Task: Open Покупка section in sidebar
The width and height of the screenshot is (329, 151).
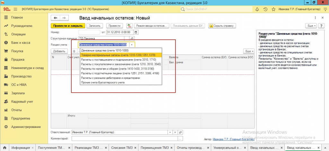Action: 17,51
